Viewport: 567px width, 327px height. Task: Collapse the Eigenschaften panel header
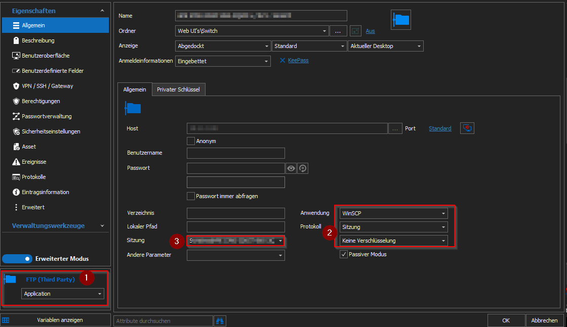tap(102, 11)
